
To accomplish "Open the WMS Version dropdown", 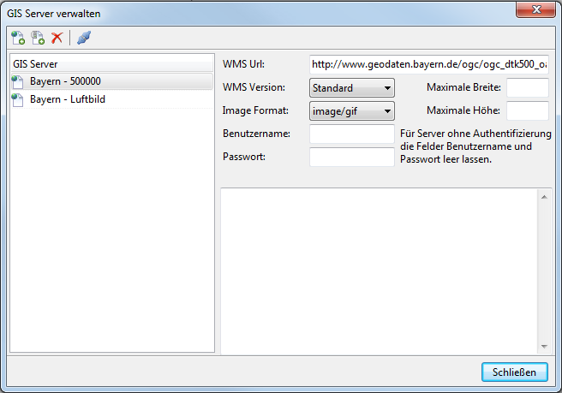I will click(351, 87).
